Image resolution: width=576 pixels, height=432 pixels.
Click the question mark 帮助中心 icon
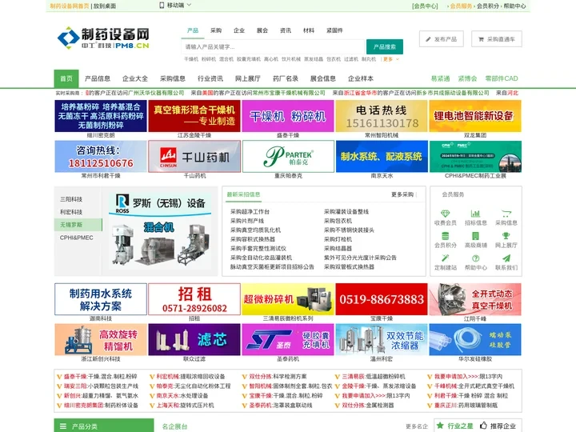click(476, 258)
